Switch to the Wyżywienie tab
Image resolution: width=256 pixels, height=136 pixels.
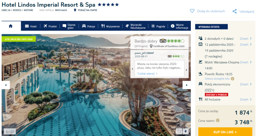(111, 26)
